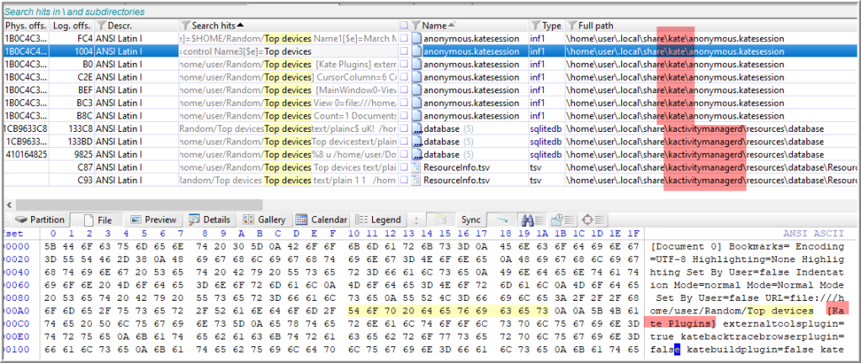Check the box for first ResourceInfo.tsv row
This screenshot has height=363, width=861.
[x=405, y=167]
